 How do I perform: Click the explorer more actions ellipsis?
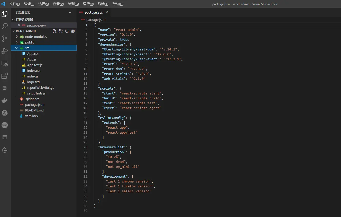[71, 12]
